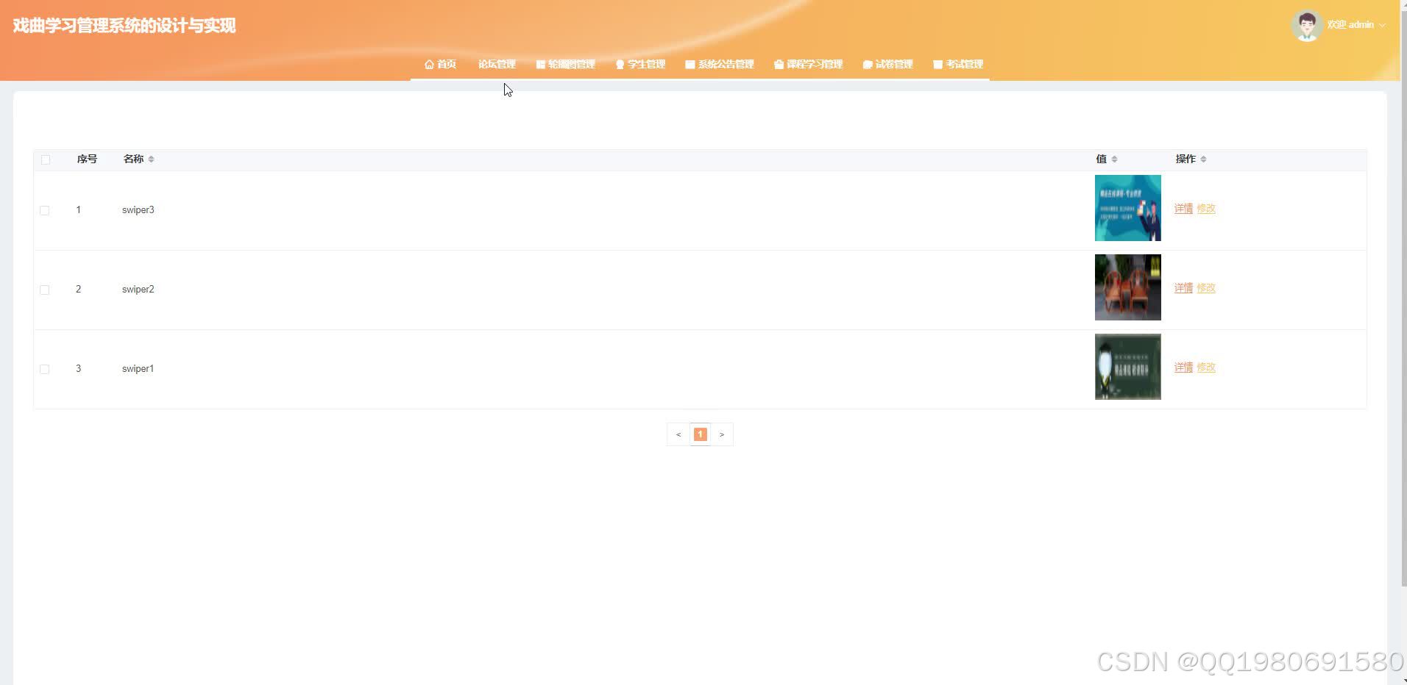
Task: Expand the 欢迎 admin account dropdown
Action: point(1356,25)
